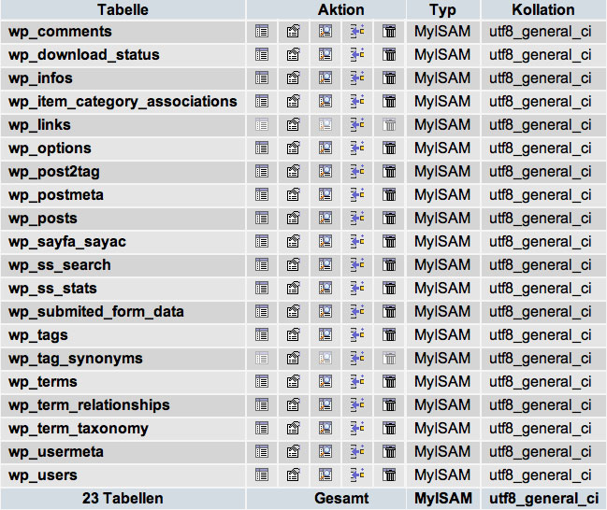Open wp_term_taxonomy table link
This screenshot has height=510, width=607.
tap(79, 429)
